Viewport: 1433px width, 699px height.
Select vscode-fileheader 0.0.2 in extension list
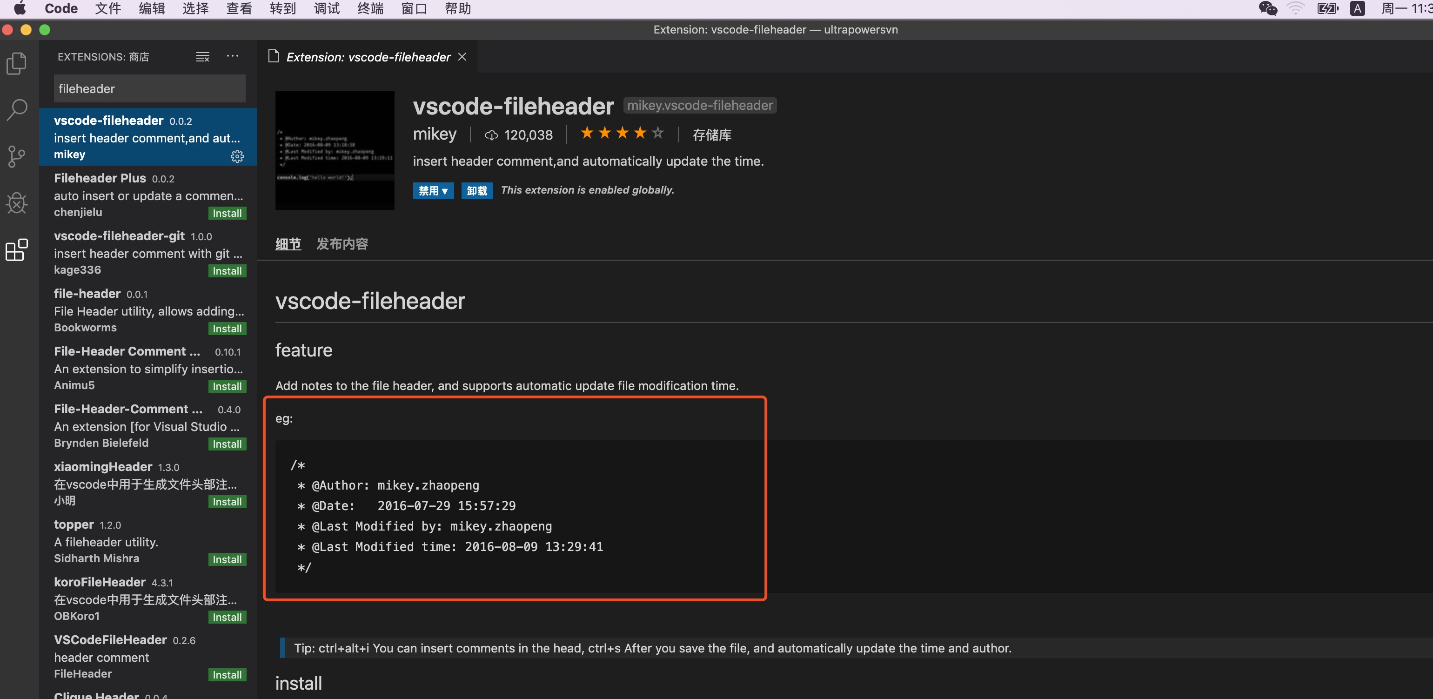pos(148,137)
